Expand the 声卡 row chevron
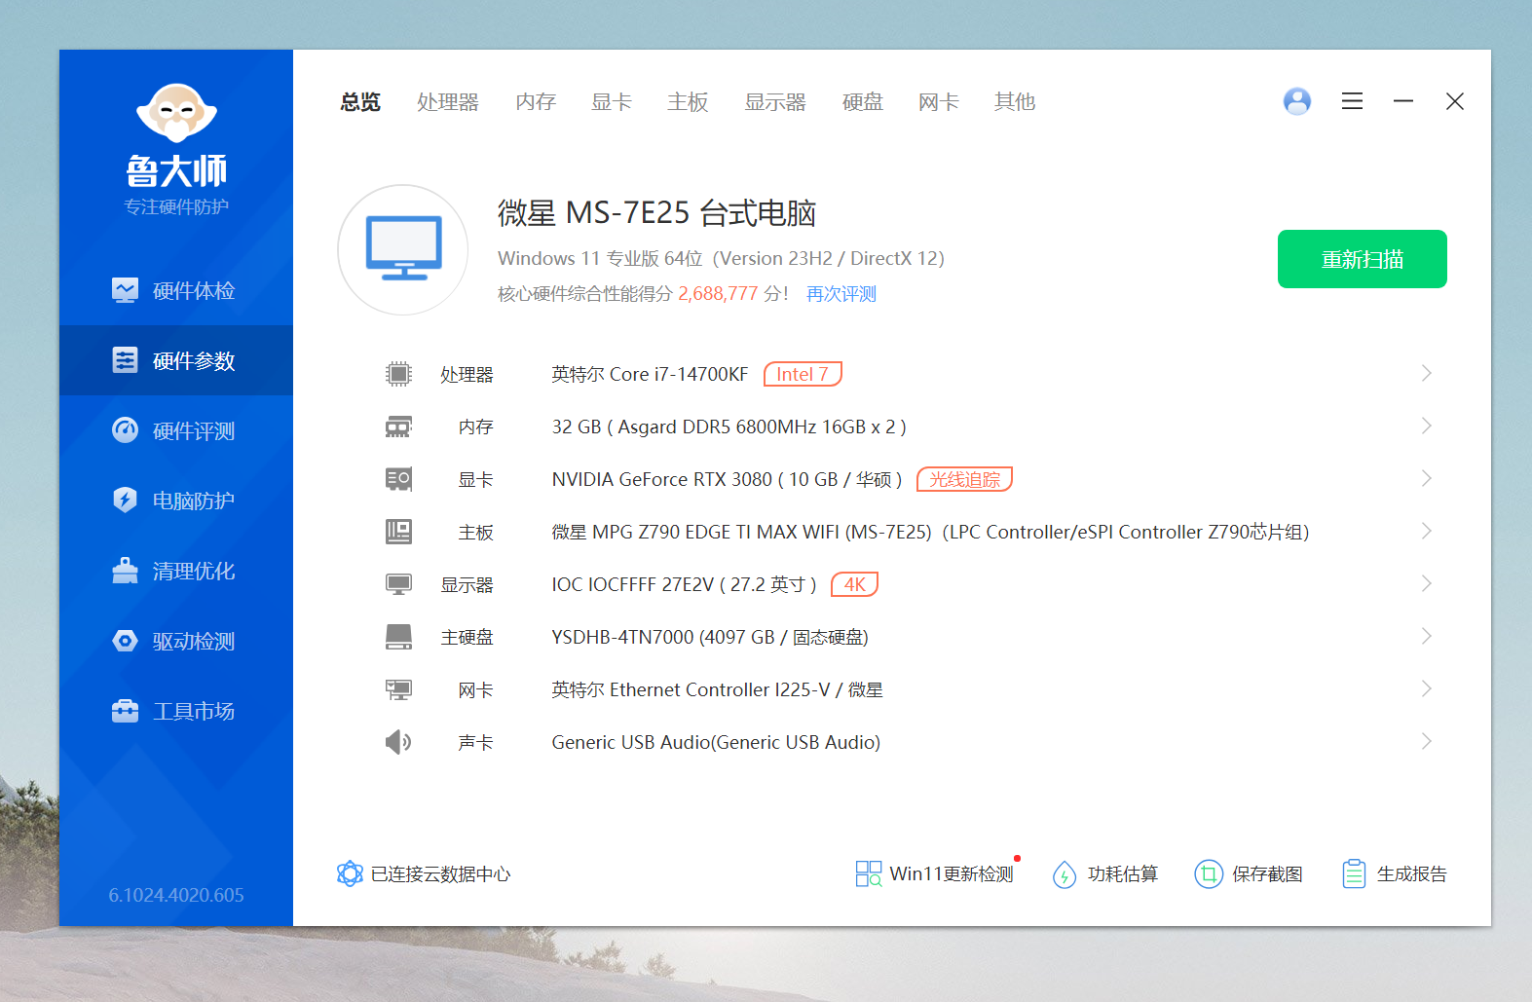 click(1426, 742)
